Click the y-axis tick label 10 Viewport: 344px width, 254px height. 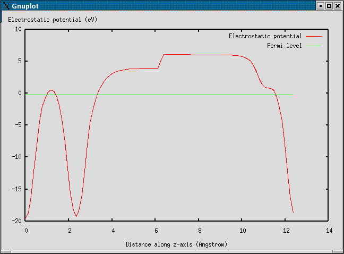pos(18,29)
